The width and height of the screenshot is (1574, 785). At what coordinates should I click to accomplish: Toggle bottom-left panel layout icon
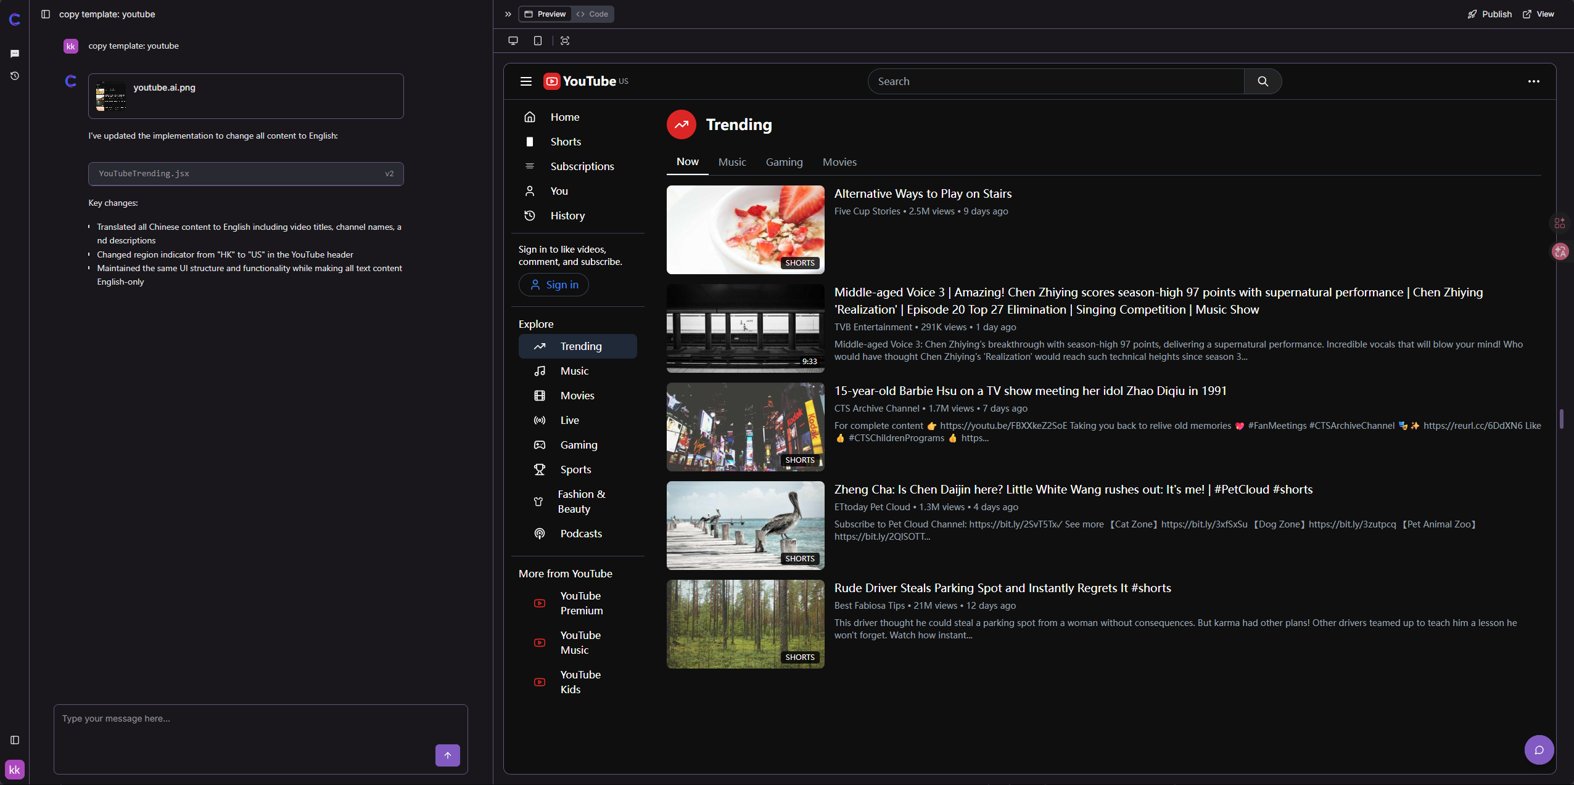pos(15,740)
